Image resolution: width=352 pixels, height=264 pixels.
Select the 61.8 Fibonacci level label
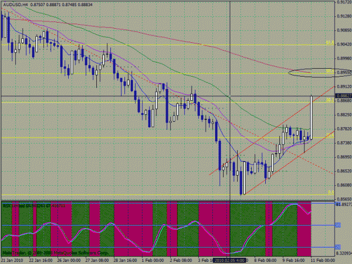click(330, 42)
